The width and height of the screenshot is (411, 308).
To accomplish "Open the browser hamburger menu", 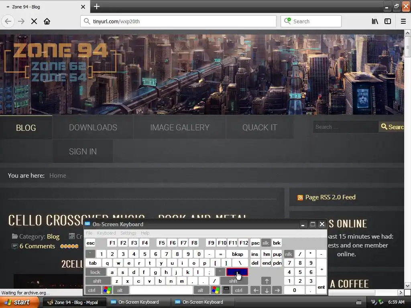I will (403, 21).
